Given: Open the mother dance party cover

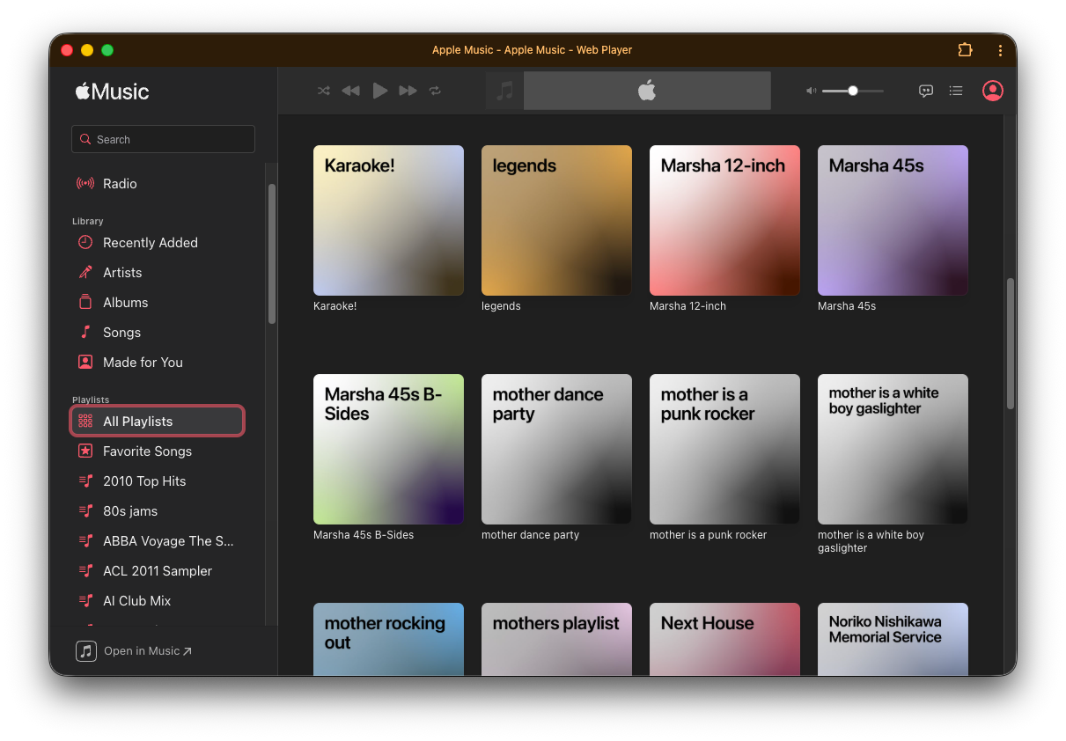Looking at the screenshot, I should (556, 449).
